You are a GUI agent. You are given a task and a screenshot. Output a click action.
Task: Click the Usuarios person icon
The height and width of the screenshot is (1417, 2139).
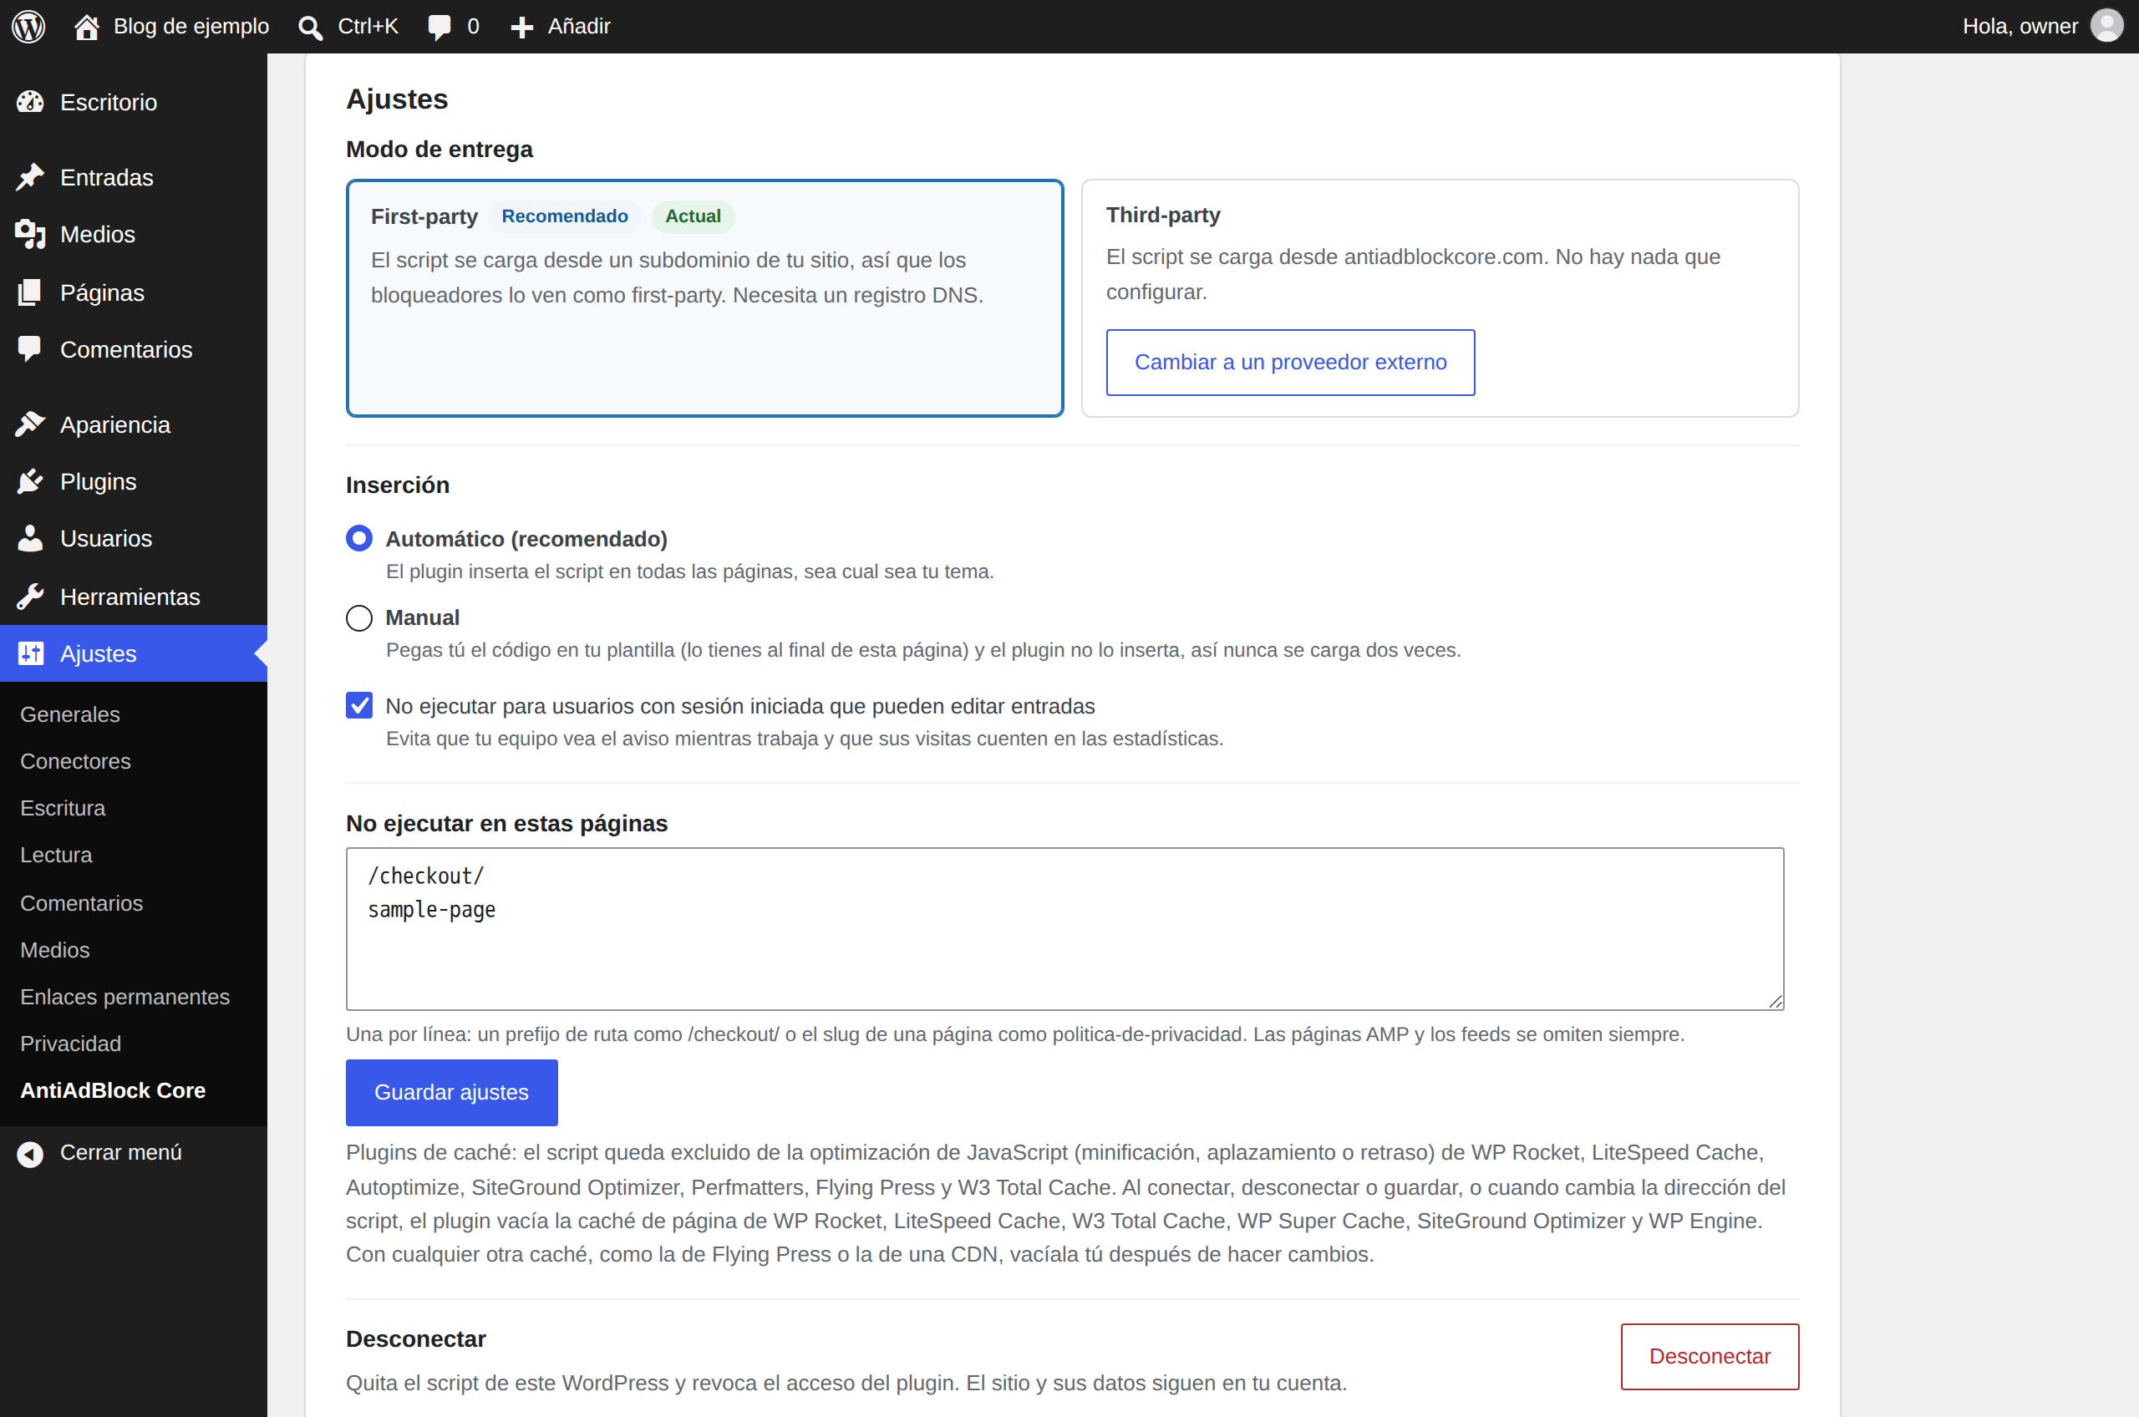(30, 539)
